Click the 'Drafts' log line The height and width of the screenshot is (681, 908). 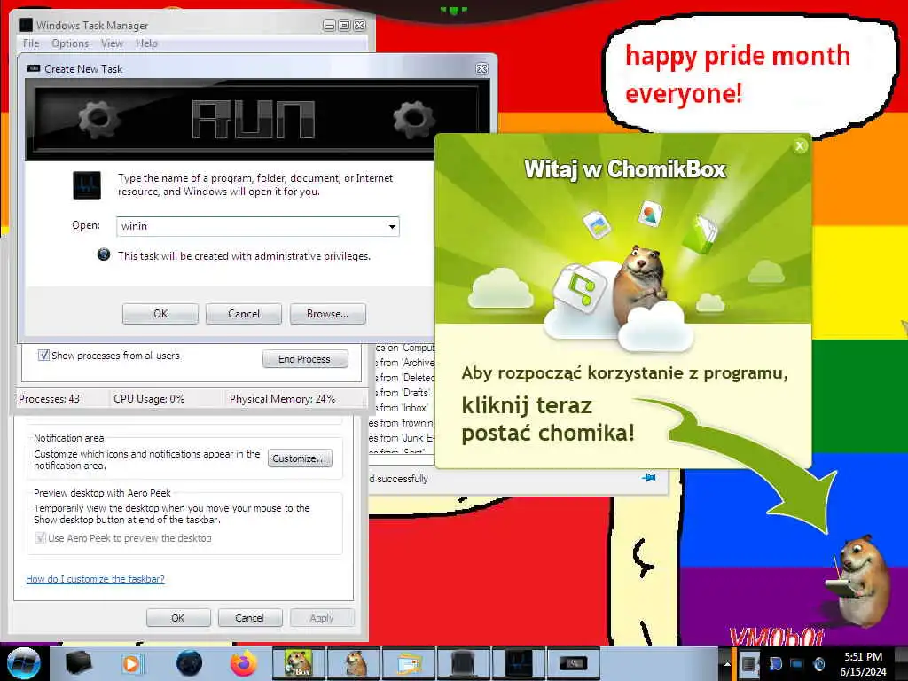[x=402, y=393]
